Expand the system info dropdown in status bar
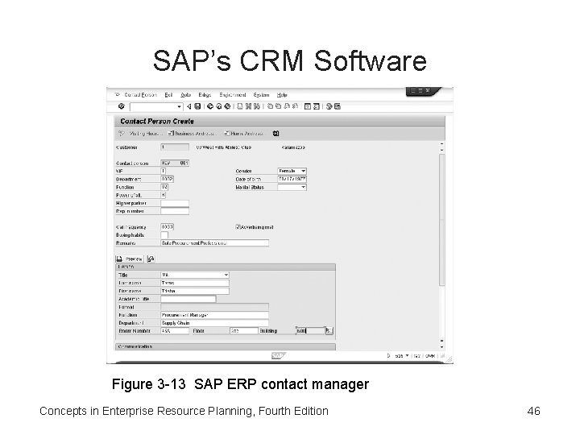This screenshot has height=435, width=580. [x=408, y=355]
